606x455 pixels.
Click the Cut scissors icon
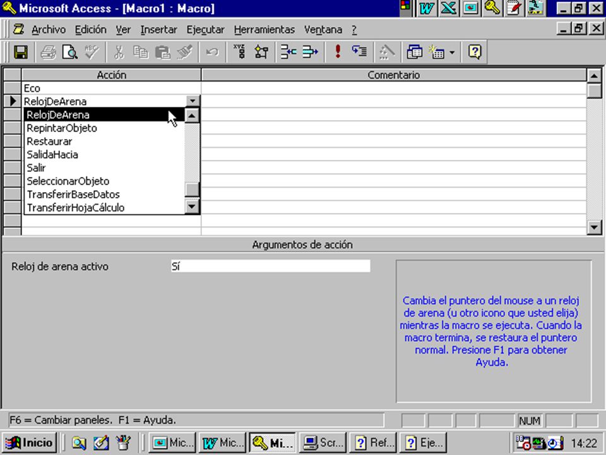click(x=119, y=52)
